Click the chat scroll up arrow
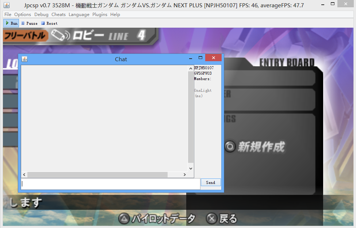This screenshot has width=356, height=228. coord(191,68)
